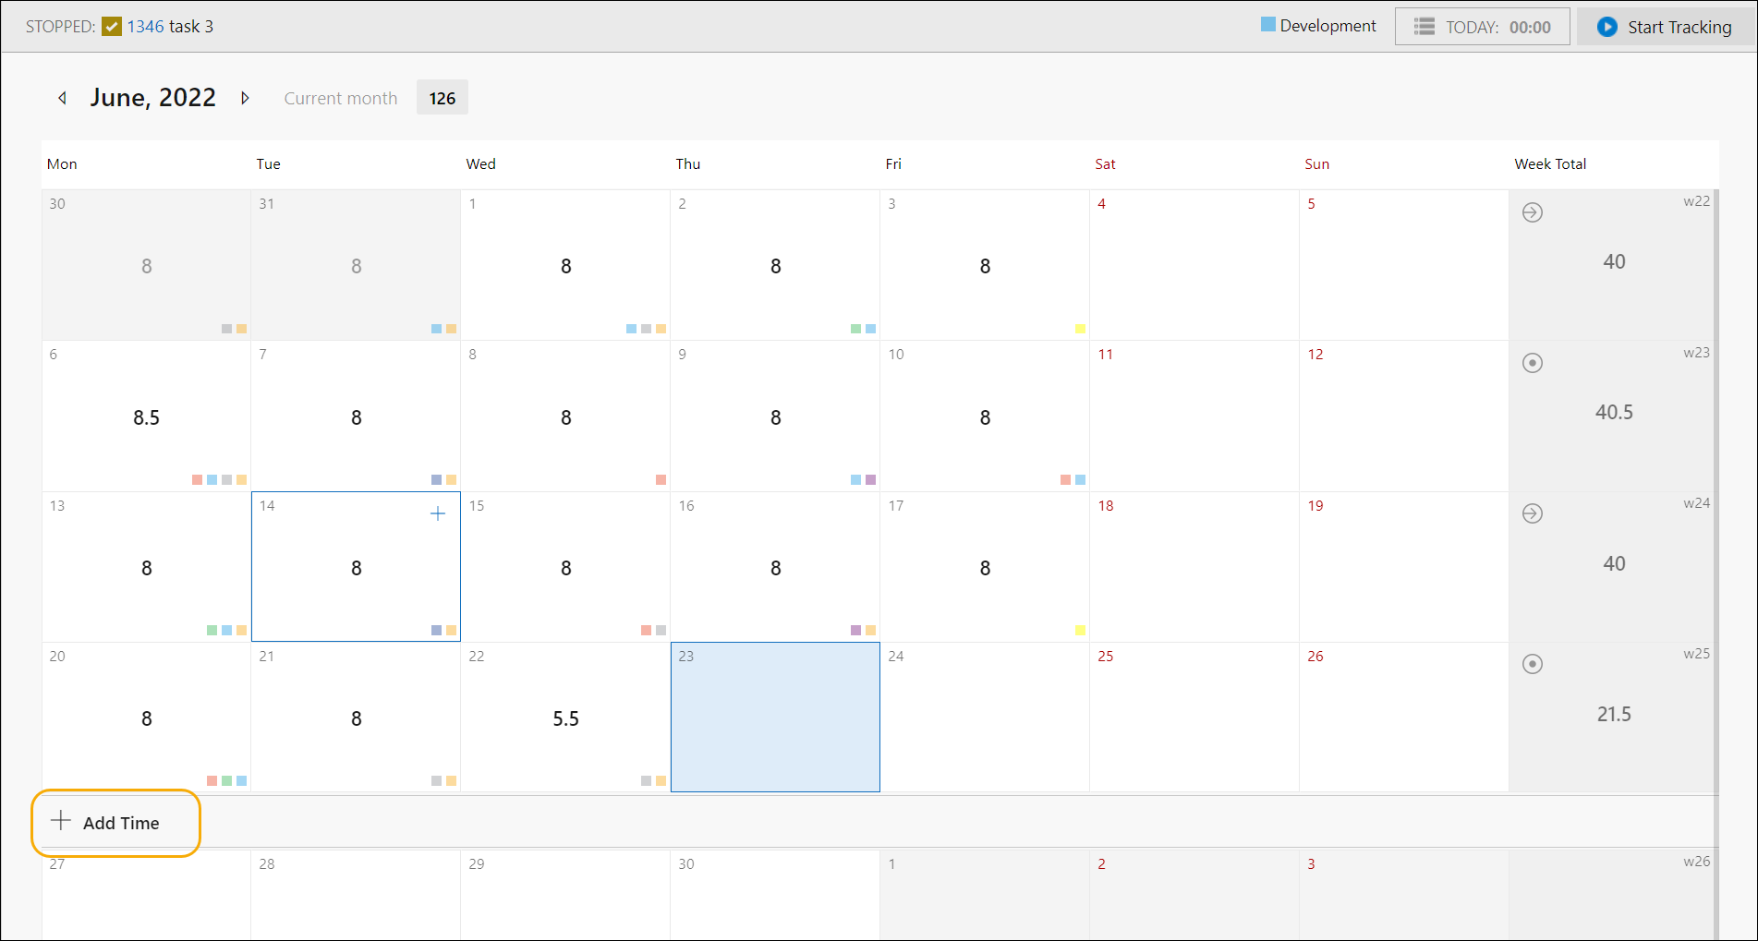Viewport: 1758px width, 941px height.
Task: Select June 22 cell with 5.5 hours
Action: click(x=565, y=718)
